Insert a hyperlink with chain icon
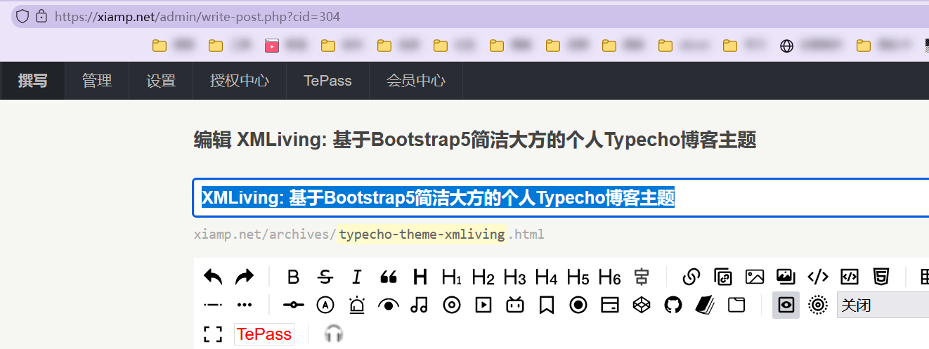 (x=691, y=277)
